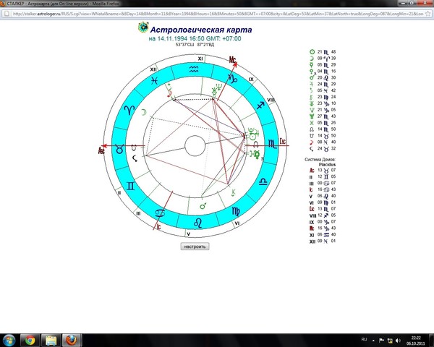Click the browser address bar URL field
Viewport: 434px width, 347px height.
pos(218,14)
